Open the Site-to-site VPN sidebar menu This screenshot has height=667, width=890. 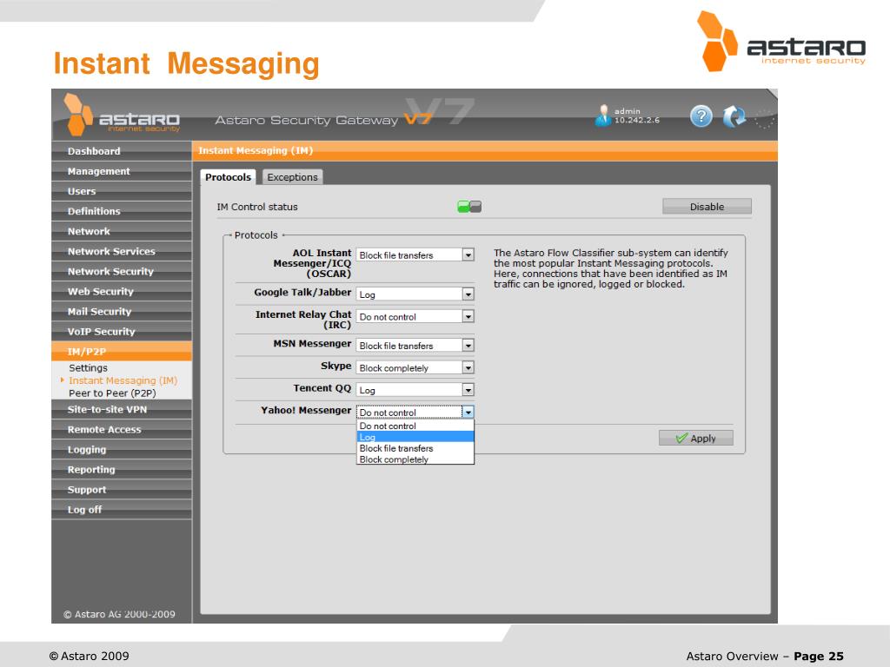(x=122, y=410)
